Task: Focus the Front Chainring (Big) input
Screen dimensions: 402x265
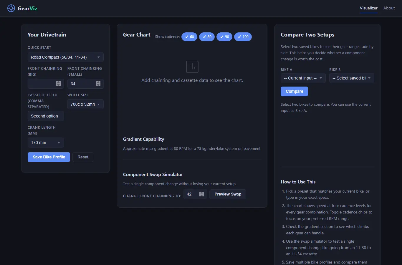Action: coord(46,84)
